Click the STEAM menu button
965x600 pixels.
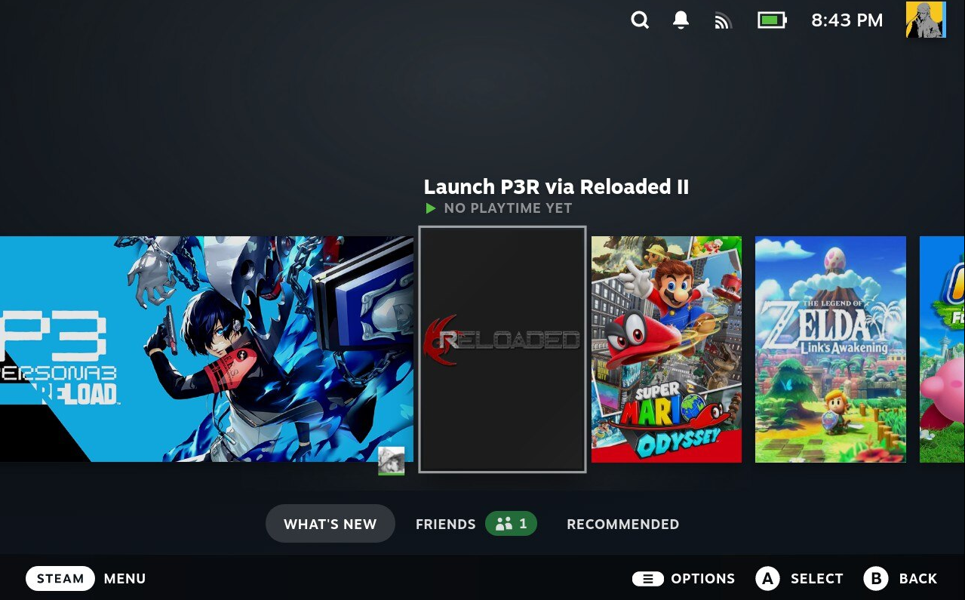[60, 579]
